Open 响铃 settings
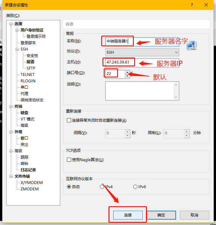The width and height of the screenshot is (216, 225). (24, 164)
